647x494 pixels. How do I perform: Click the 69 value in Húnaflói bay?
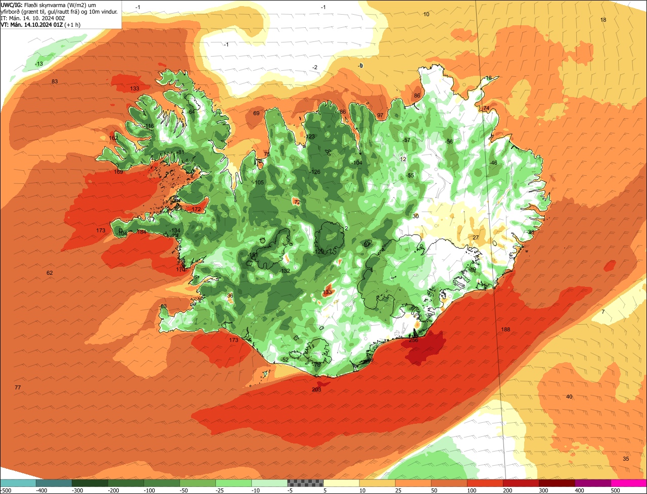click(256, 113)
